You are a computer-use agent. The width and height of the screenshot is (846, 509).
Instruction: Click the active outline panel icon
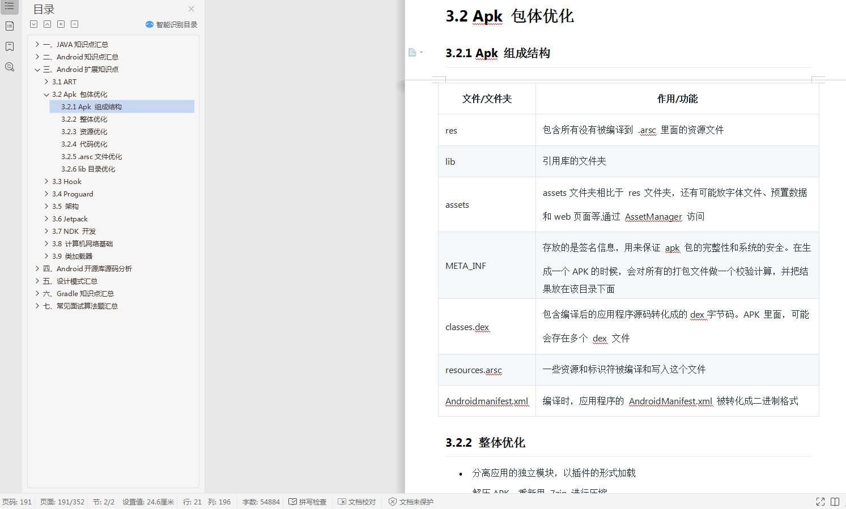pyautogui.click(x=9, y=6)
